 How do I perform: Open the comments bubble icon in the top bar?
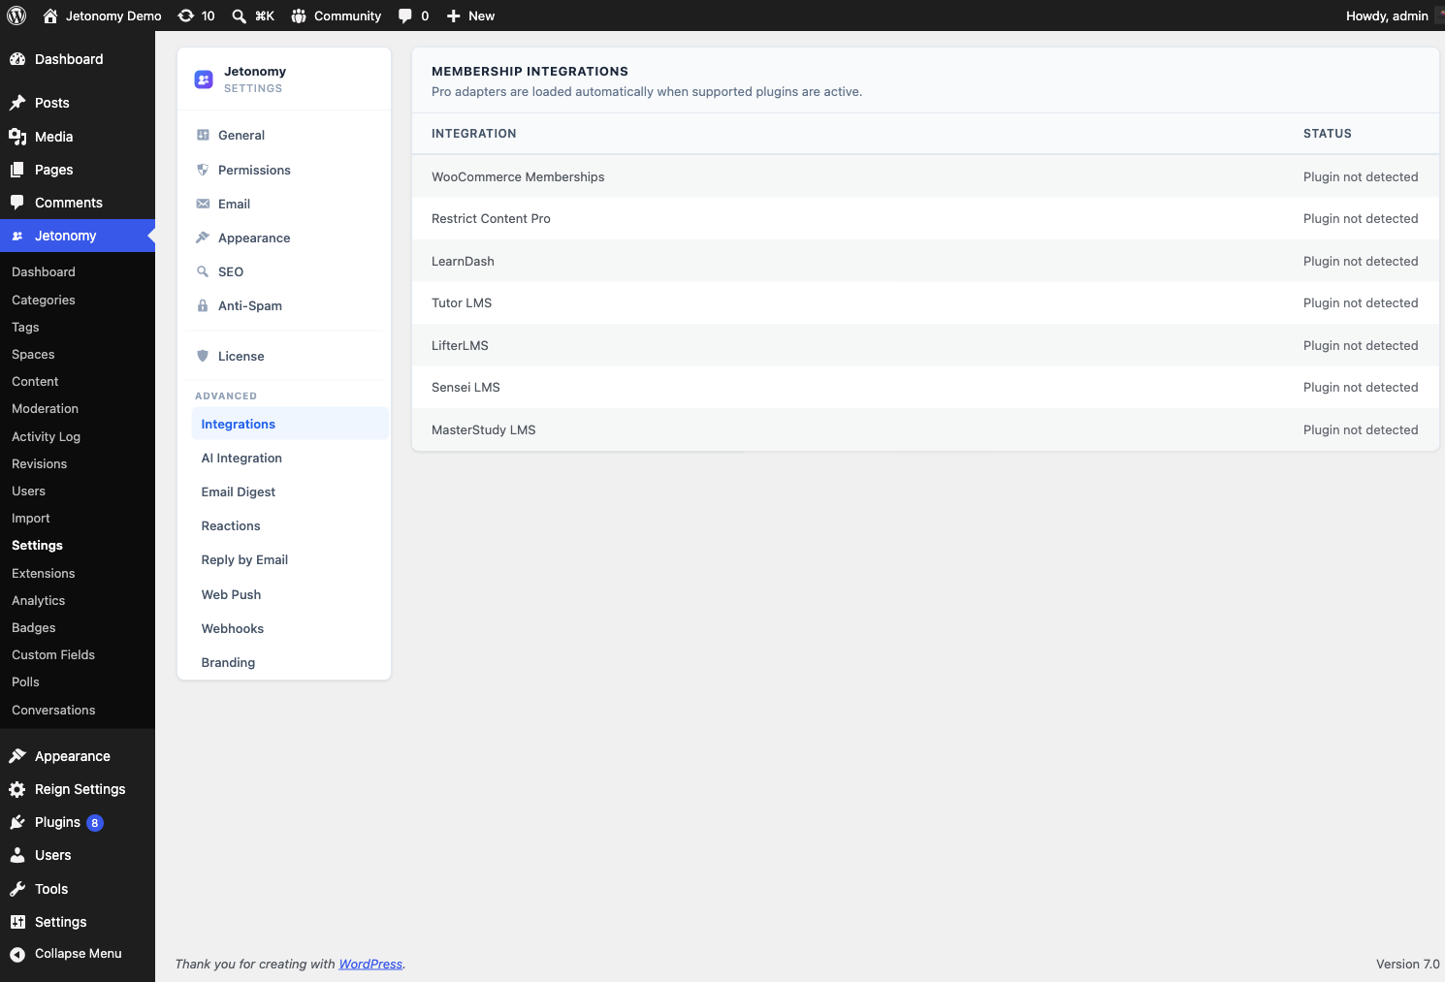coord(405,16)
